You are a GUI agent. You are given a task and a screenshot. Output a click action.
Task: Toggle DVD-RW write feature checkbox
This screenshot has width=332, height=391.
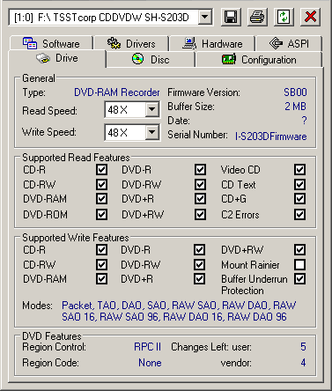click(199, 264)
